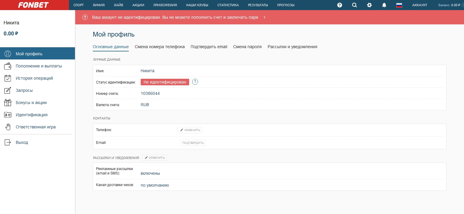Image resolution: width=464 pixels, height=214 pixels.
Task: Open История операций in sidebar
Action: pos(34,78)
